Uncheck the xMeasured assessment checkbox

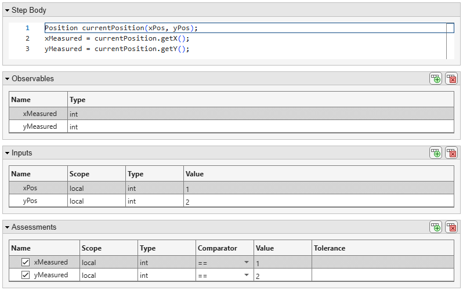coord(26,262)
